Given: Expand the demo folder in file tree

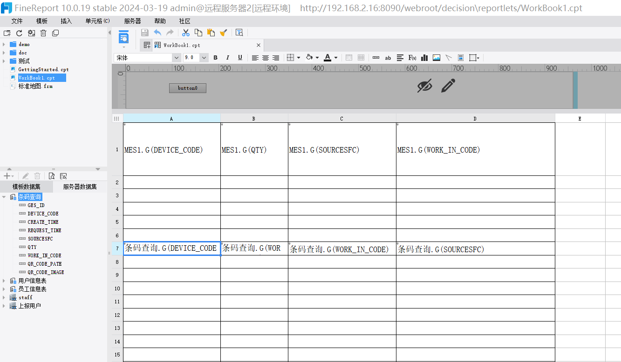Looking at the screenshot, I should [x=4, y=44].
